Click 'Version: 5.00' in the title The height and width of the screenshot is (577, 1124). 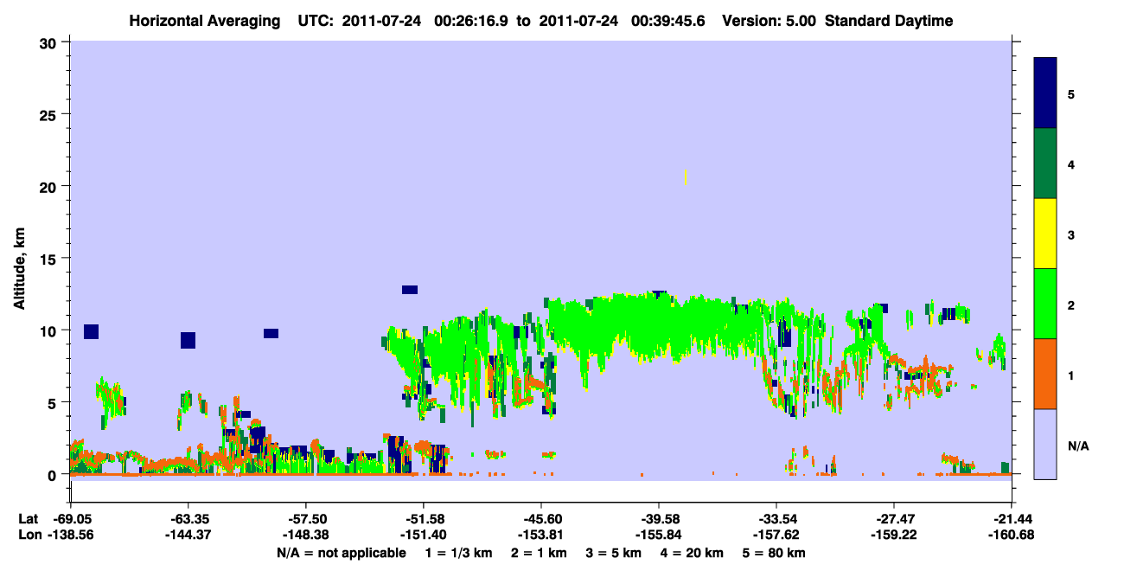771,21
